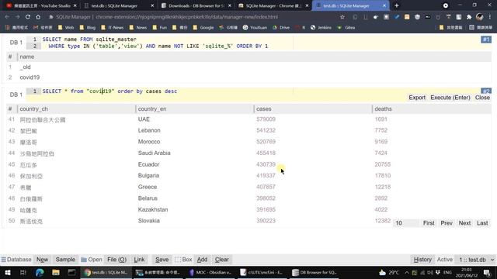Select the Ecuador country cell

tap(148, 164)
